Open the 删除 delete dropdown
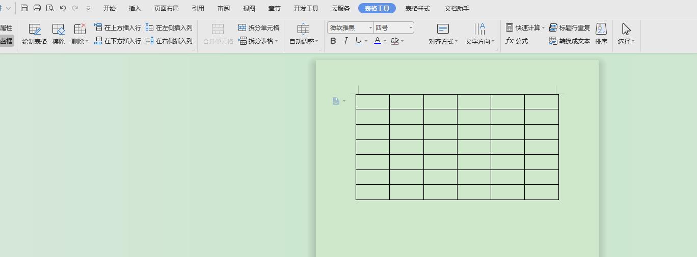 (80, 34)
